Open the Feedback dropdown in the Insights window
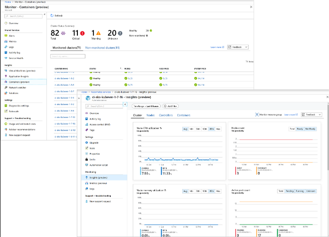Viewport: 329px width, 237px height. (312, 114)
